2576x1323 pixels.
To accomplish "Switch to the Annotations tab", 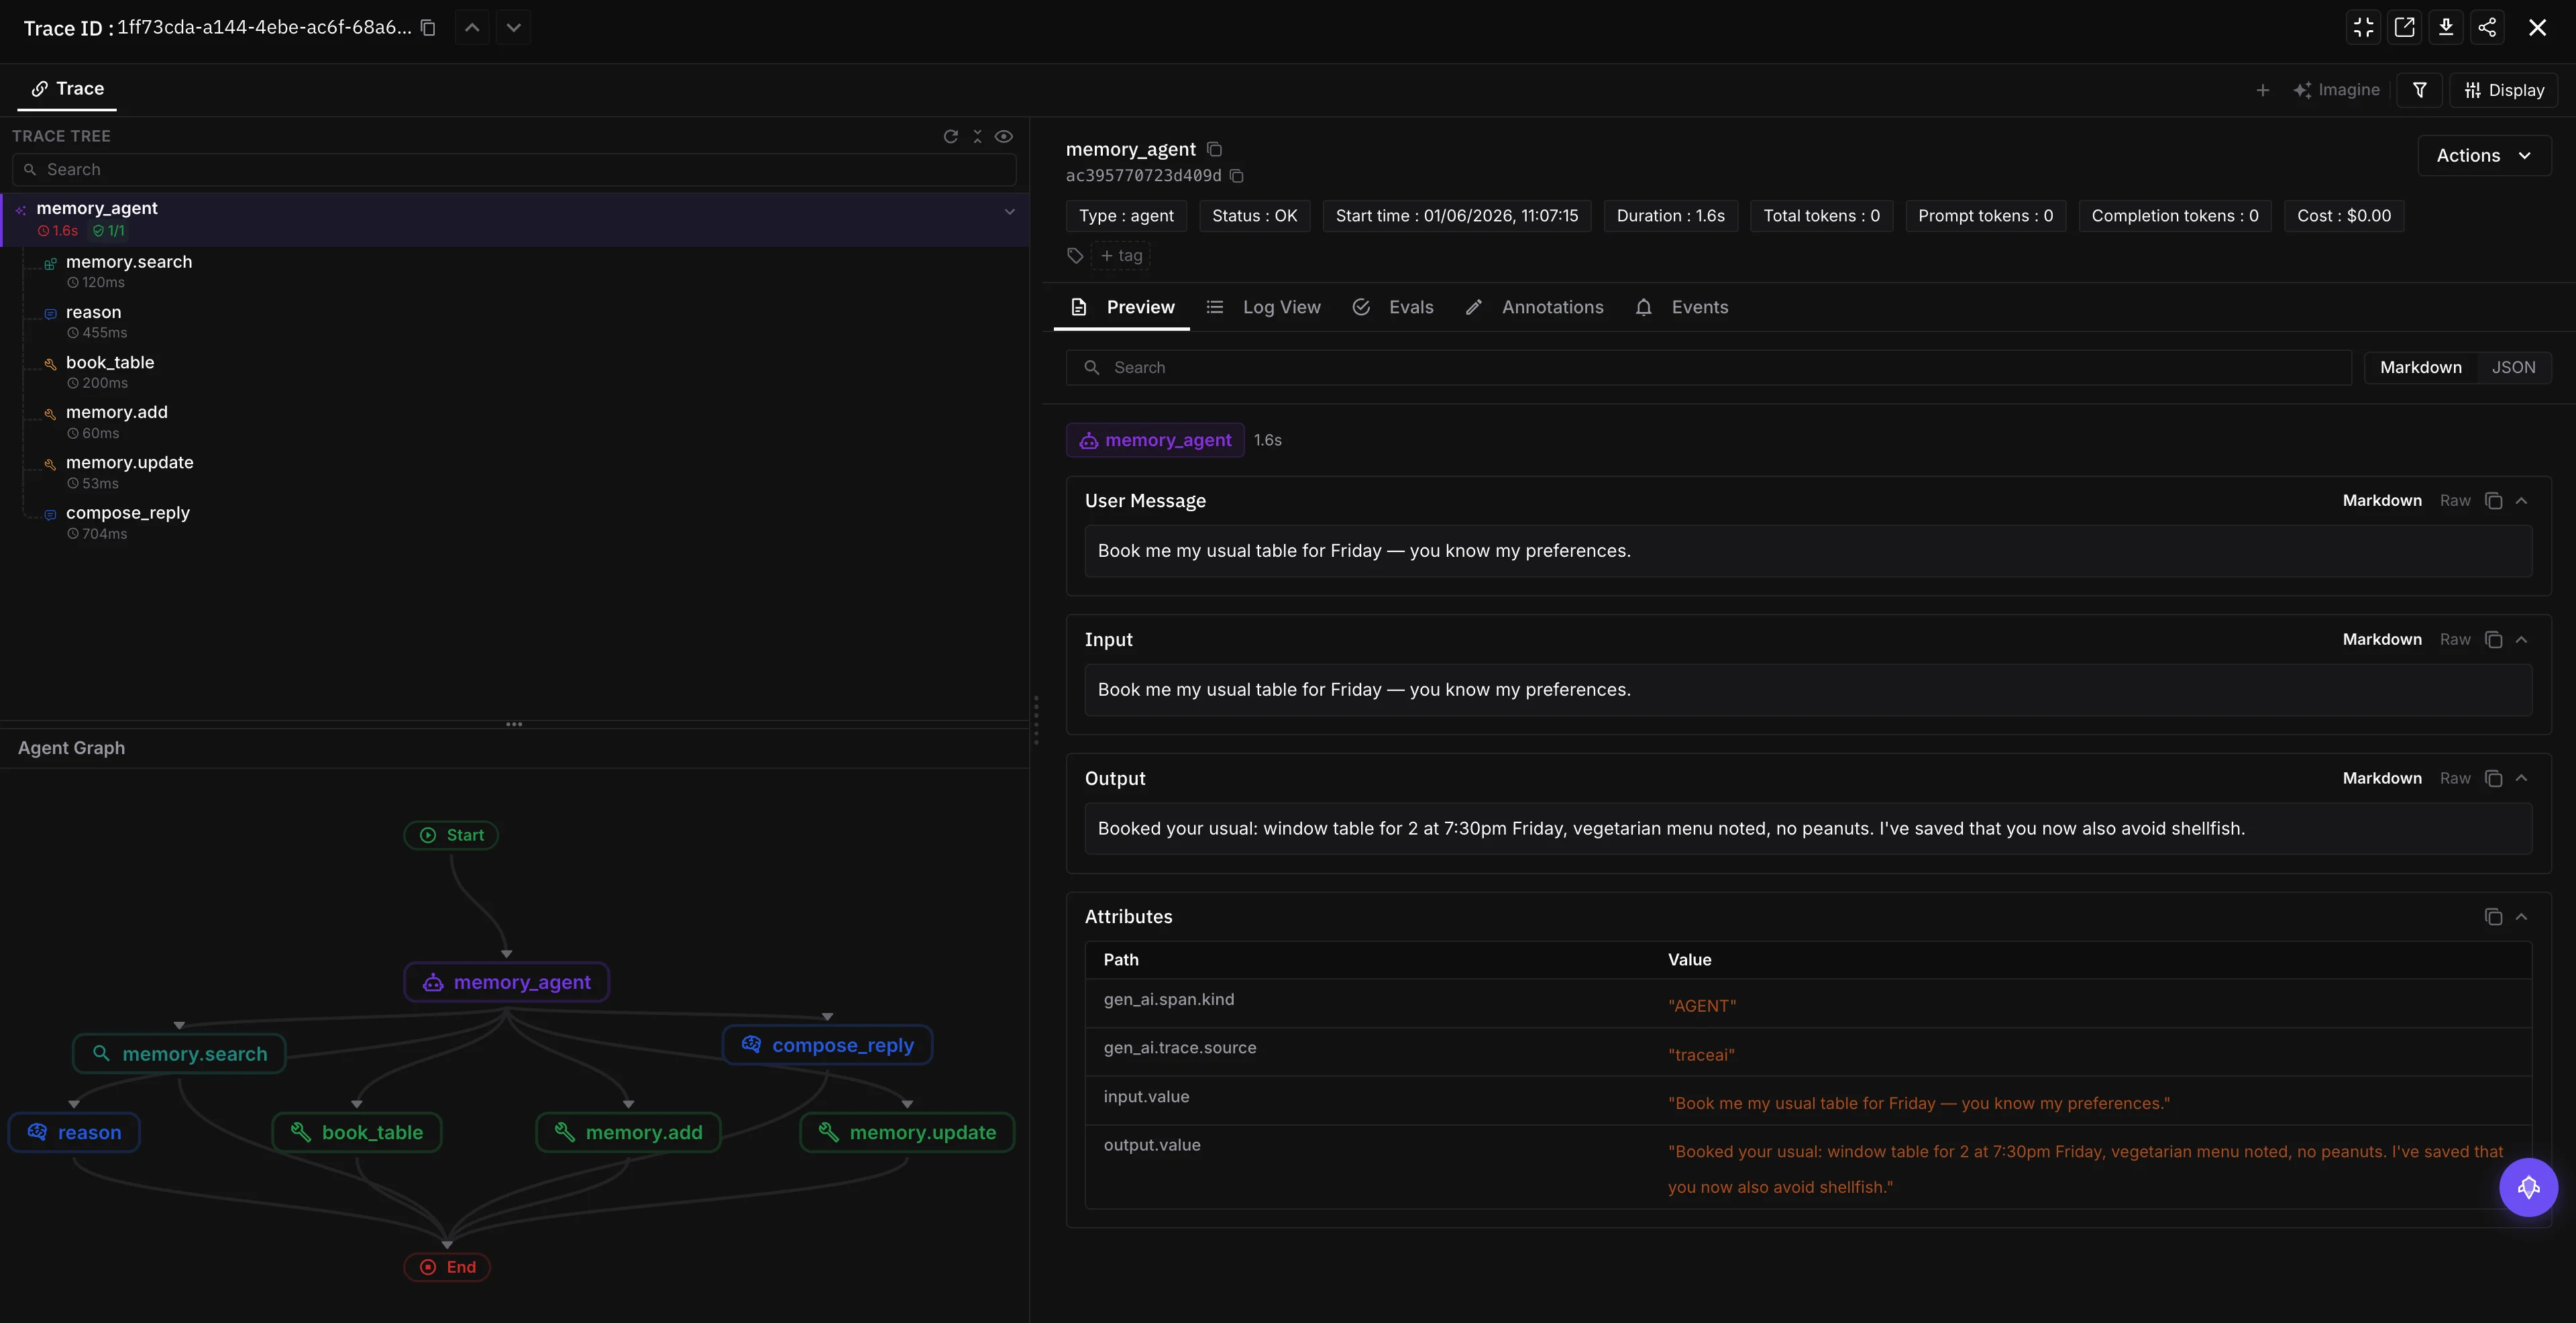I will [x=1534, y=307].
